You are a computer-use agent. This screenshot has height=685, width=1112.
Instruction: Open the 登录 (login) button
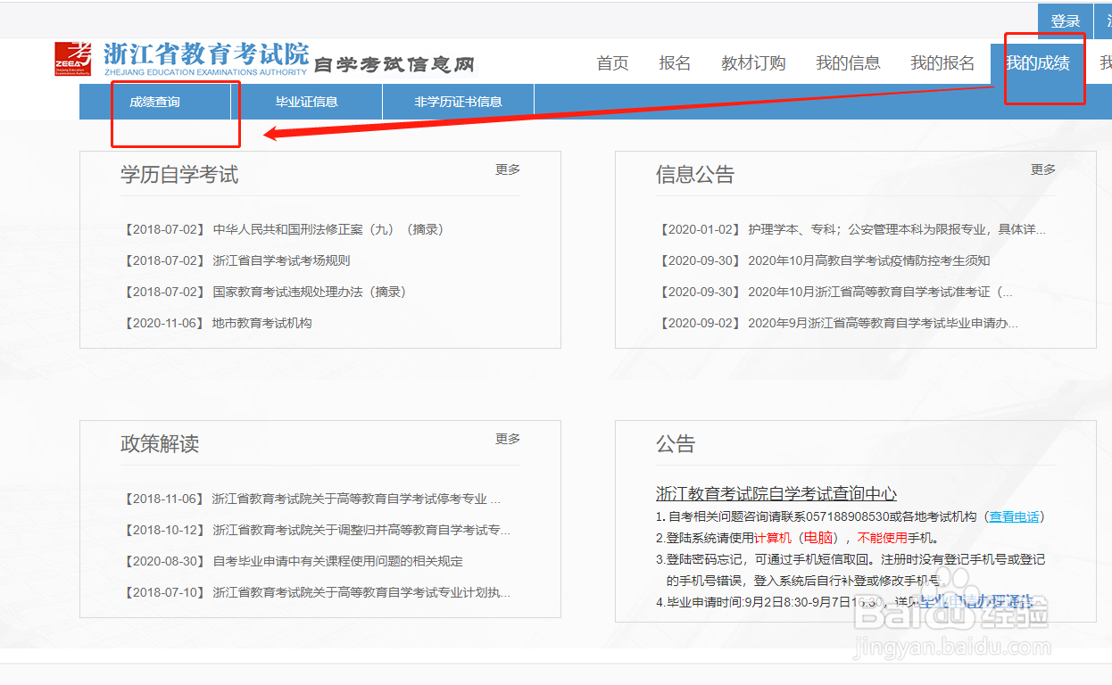1064,20
